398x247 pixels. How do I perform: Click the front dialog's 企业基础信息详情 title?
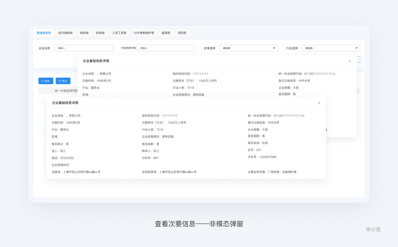pyautogui.click(x=65, y=103)
